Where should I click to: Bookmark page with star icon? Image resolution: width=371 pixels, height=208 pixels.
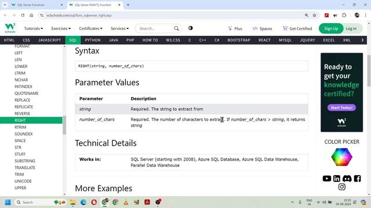point(314,16)
